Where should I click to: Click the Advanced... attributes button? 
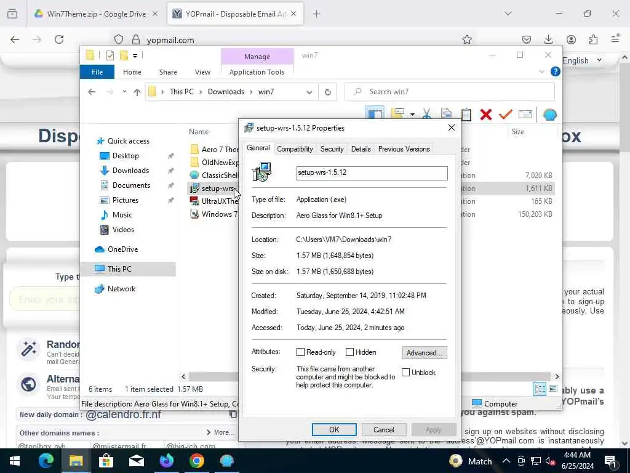425,353
